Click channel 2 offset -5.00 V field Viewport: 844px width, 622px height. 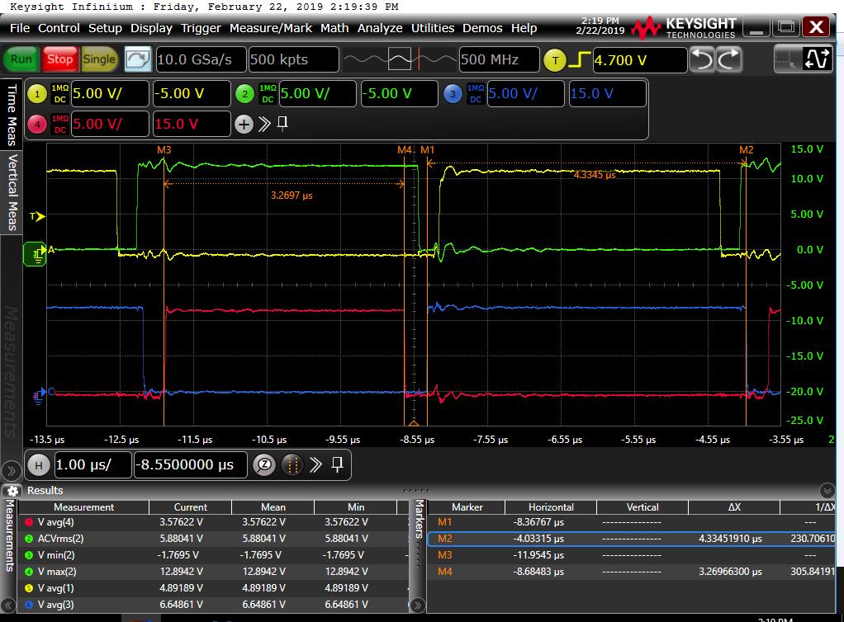click(400, 93)
